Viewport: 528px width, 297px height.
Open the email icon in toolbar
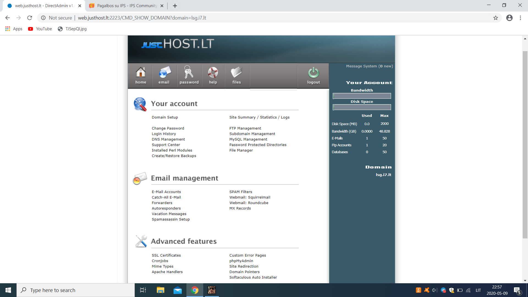coord(164,75)
